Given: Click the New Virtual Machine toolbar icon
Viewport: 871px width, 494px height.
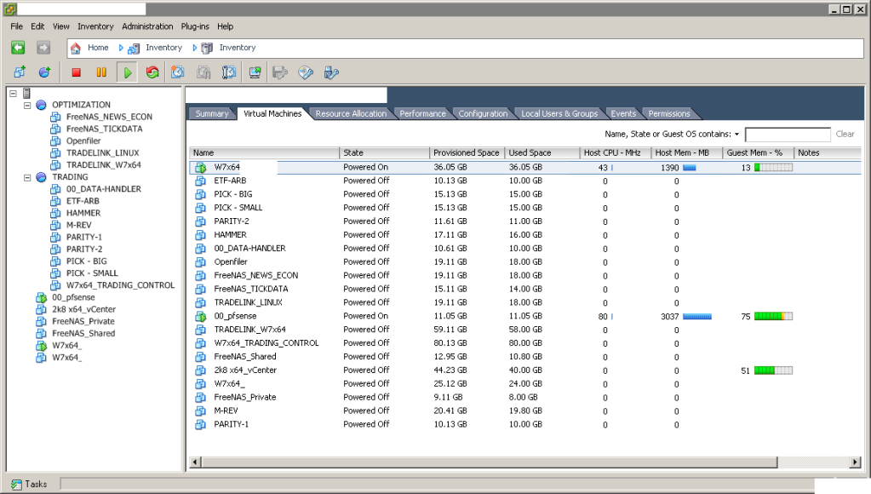Looking at the screenshot, I should click(x=20, y=72).
